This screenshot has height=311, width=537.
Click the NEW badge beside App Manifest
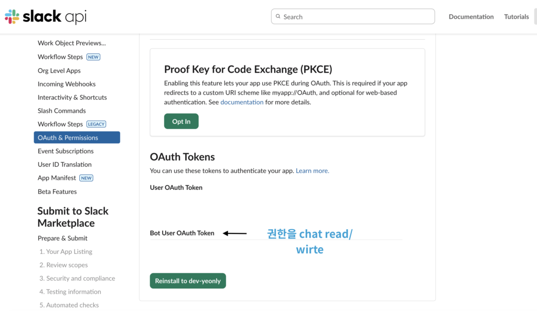[x=87, y=178]
